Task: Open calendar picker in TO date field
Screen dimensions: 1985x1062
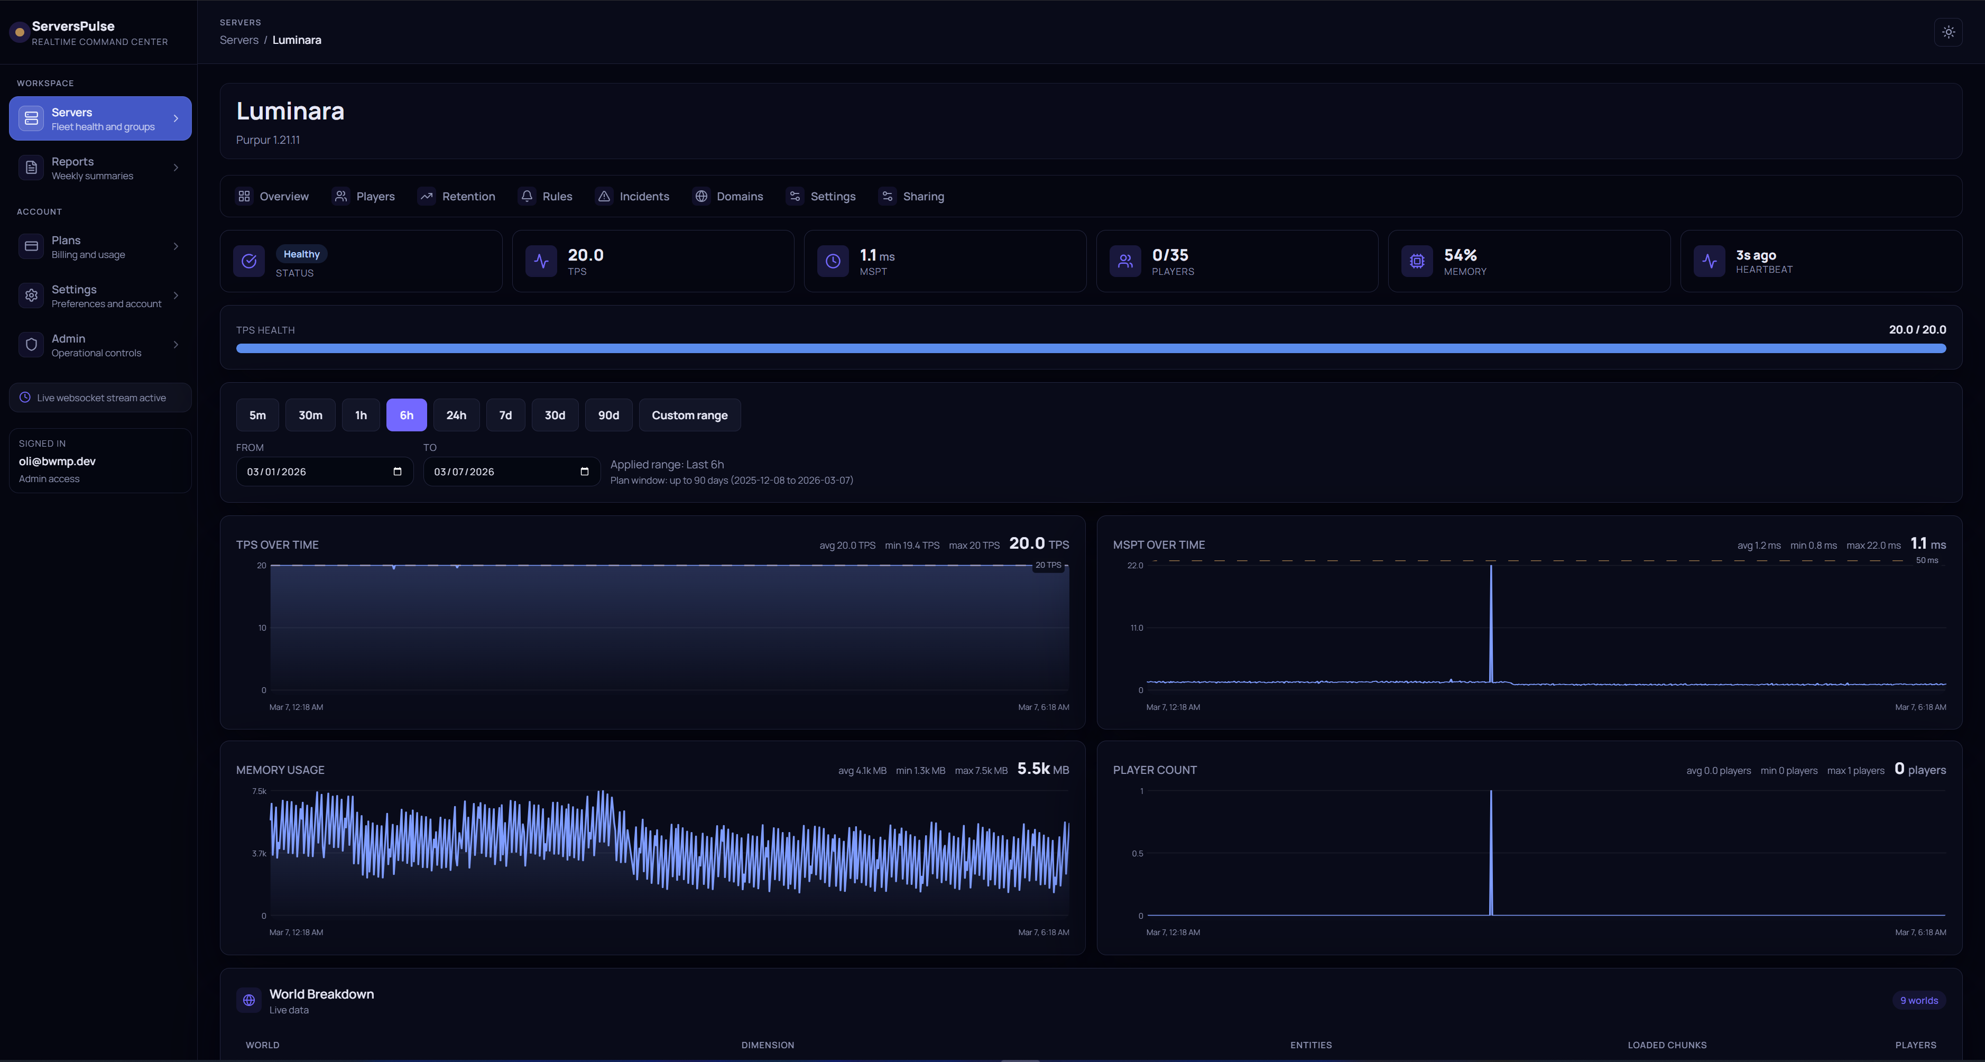Action: (584, 472)
